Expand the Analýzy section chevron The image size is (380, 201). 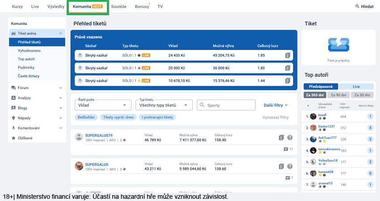tap(61, 98)
